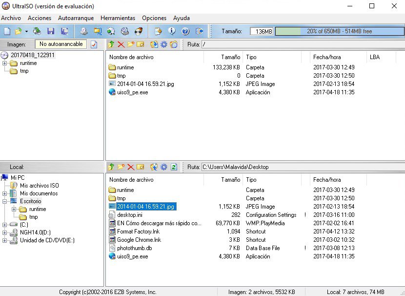The image size is (405, 296).
Task: Select Format Factory.lnk in the local file list
Action: (138, 232)
